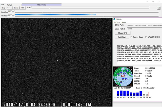Start recording with the REC button

[23, 8]
